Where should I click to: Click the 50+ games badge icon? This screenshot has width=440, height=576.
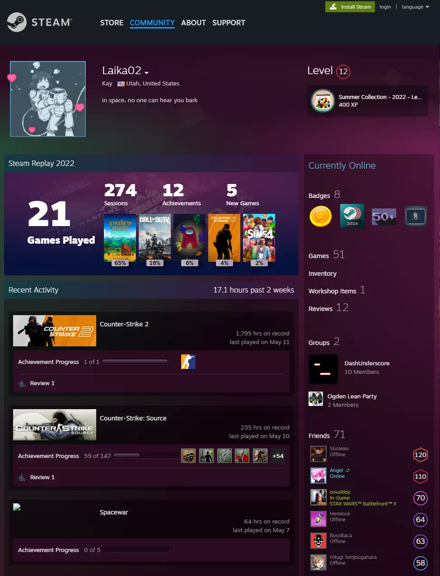point(384,217)
